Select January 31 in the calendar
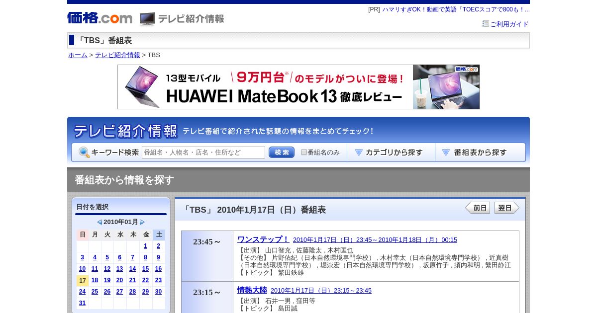Screen dimensions: 597x313 click(x=83, y=303)
